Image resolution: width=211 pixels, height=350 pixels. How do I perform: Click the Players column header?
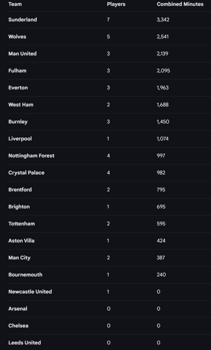point(116,4)
